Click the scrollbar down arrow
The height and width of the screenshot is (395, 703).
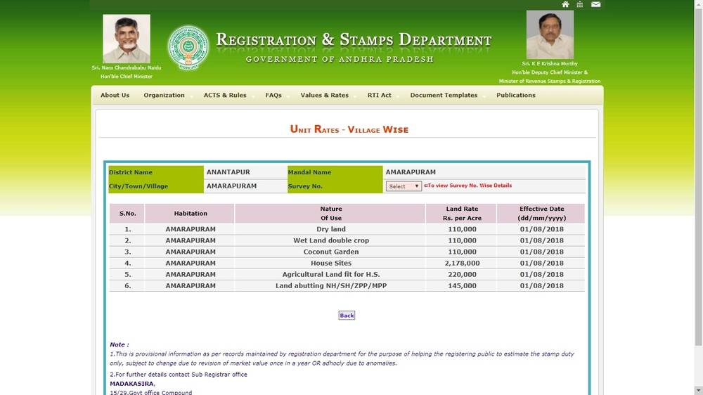click(x=698, y=390)
